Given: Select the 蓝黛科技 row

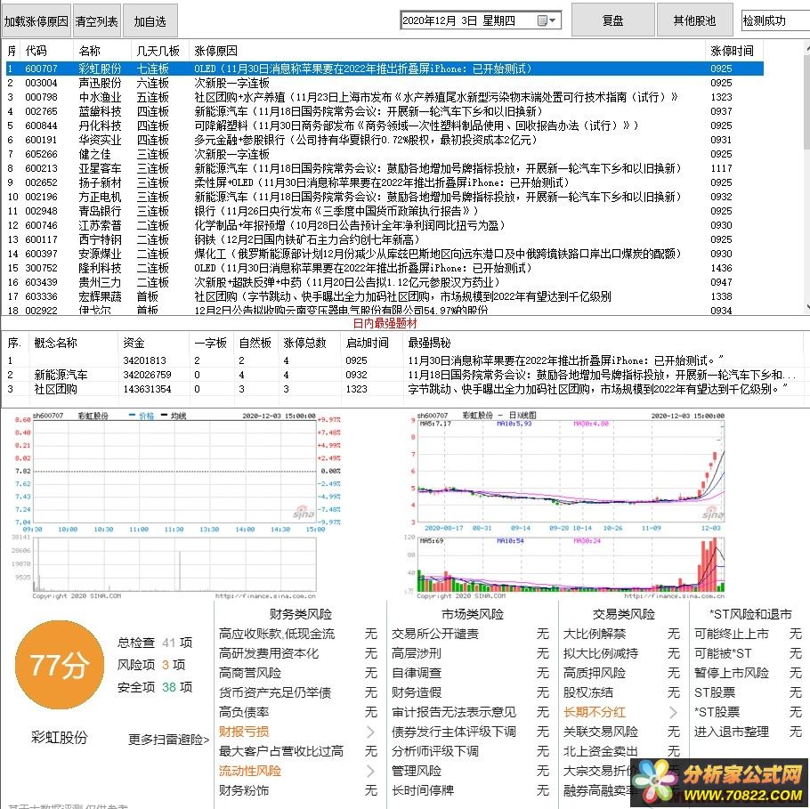Looking at the screenshot, I should (385, 111).
